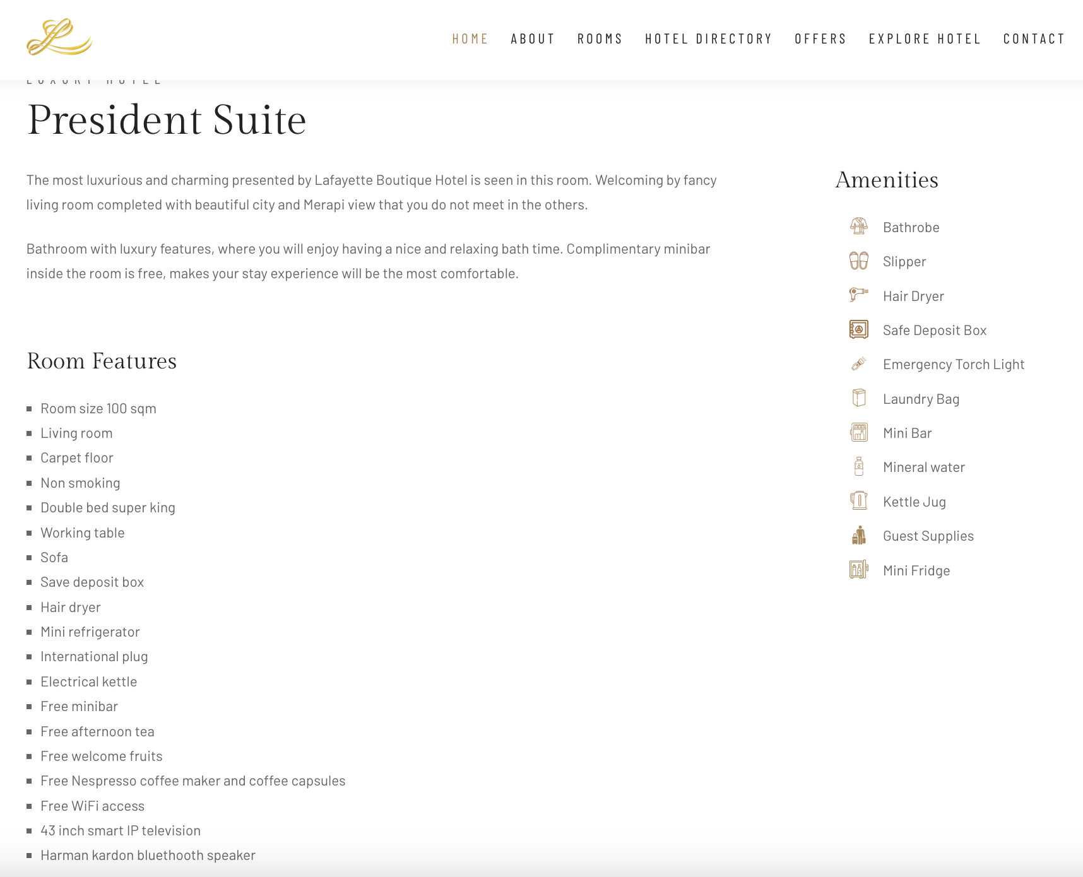The width and height of the screenshot is (1083, 877).
Task: Click the Slipper amenity icon
Action: tap(858, 261)
